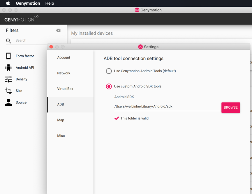The height and width of the screenshot is (194, 252).
Task: Choose Use Genymotion Android Tools (default)
Action: (109, 71)
